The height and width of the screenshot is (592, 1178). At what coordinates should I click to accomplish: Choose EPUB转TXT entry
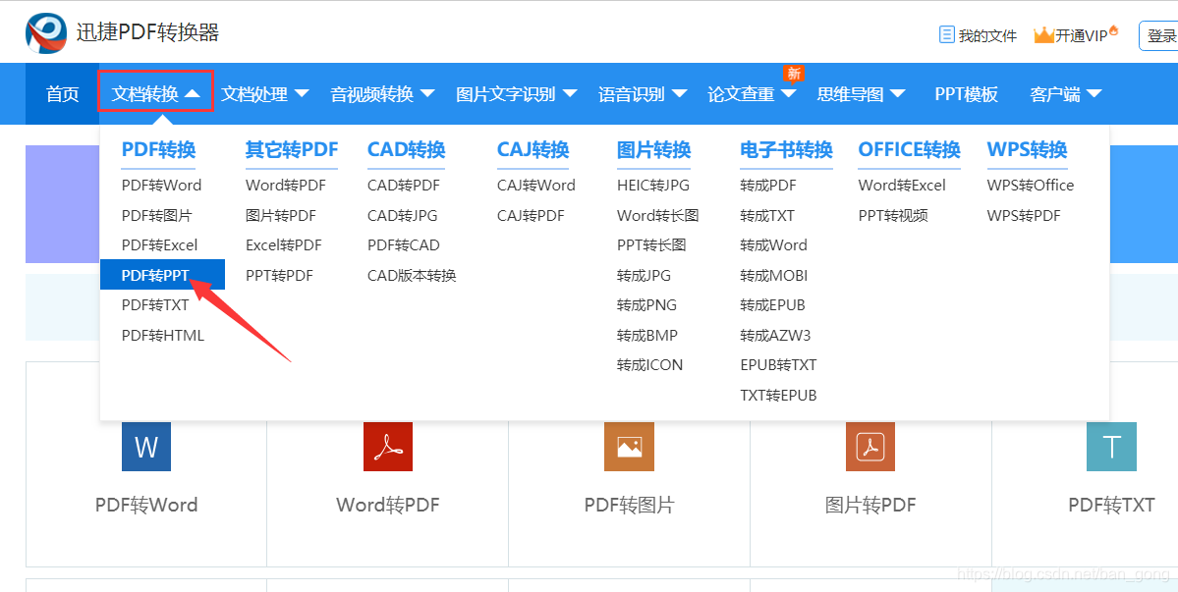778,365
